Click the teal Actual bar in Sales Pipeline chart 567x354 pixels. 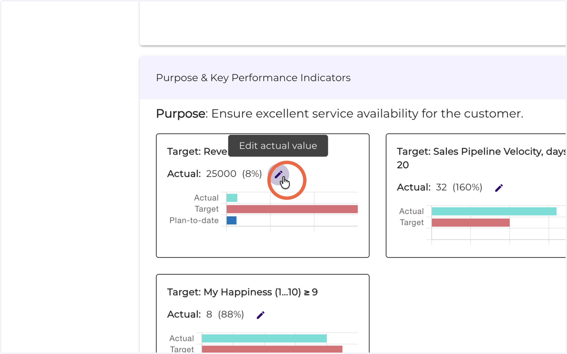coord(494,211)
